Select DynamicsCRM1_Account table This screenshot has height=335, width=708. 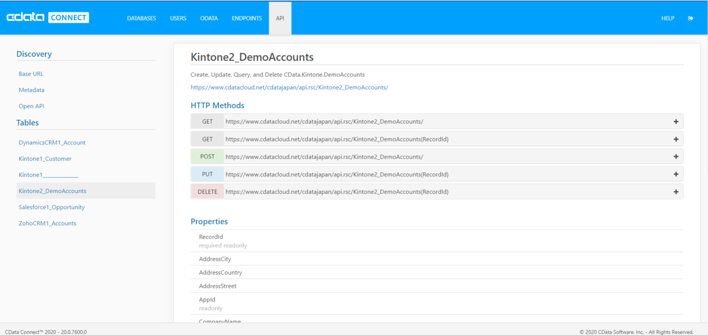[52, 143]
